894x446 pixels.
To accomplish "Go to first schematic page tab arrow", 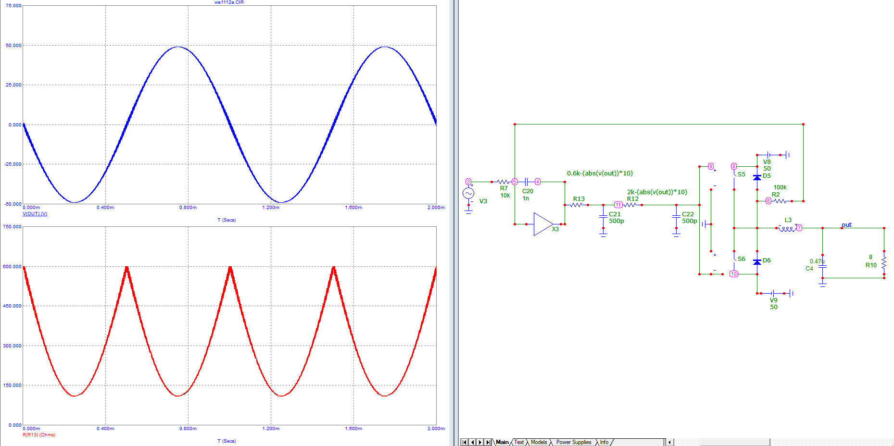I will 464,442.
